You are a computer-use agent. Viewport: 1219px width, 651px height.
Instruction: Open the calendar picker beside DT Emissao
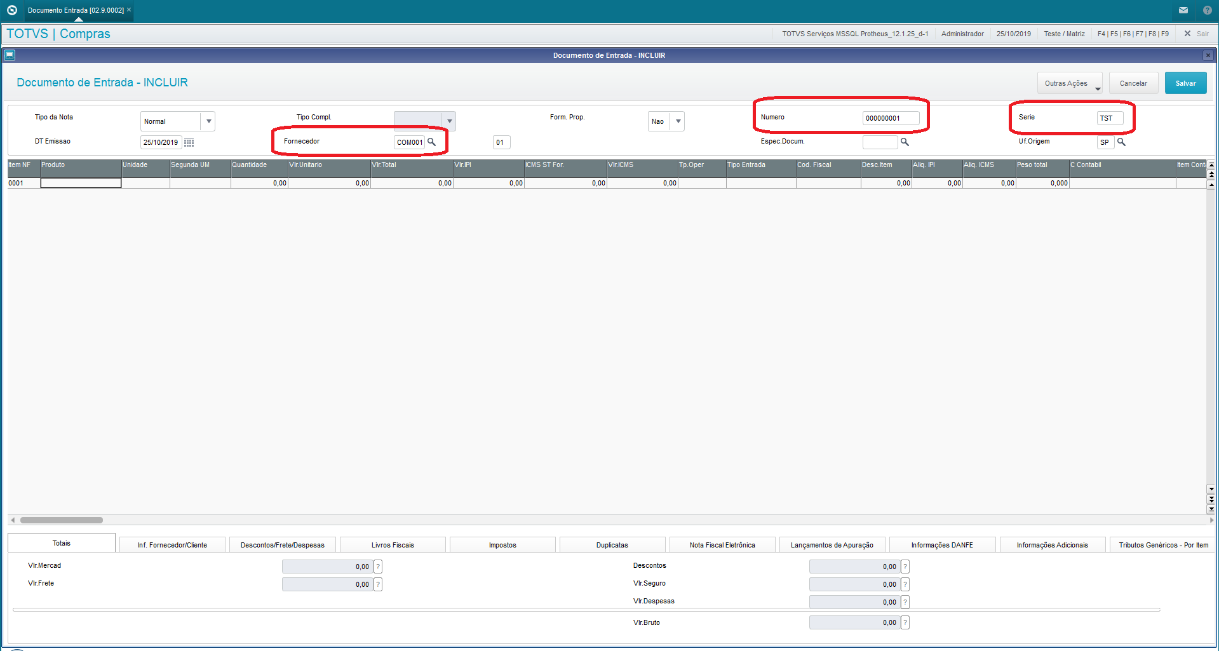[189, 142]
